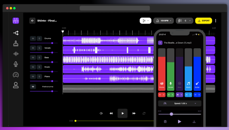Open the waveform tool in sidebar

click(16, 54)
